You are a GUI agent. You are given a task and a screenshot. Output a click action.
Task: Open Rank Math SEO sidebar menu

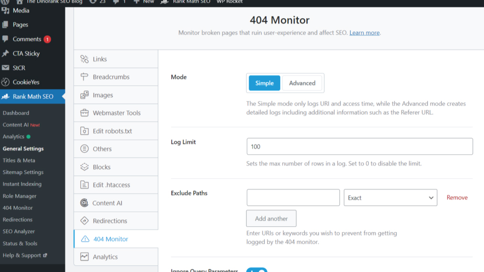[33, 97]
